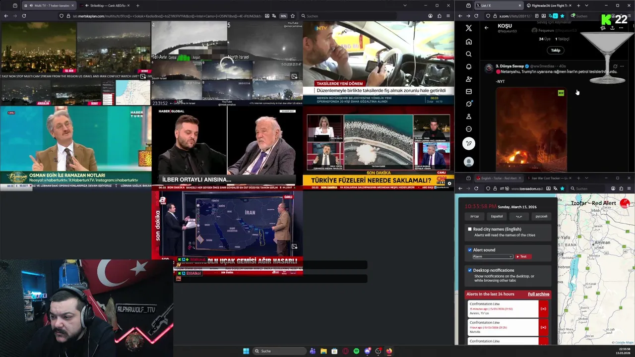Viewport: 635px width, 357px height.
Task: Bookmark star in the Tzofar browser toolbar
Action: coord(562,188)
